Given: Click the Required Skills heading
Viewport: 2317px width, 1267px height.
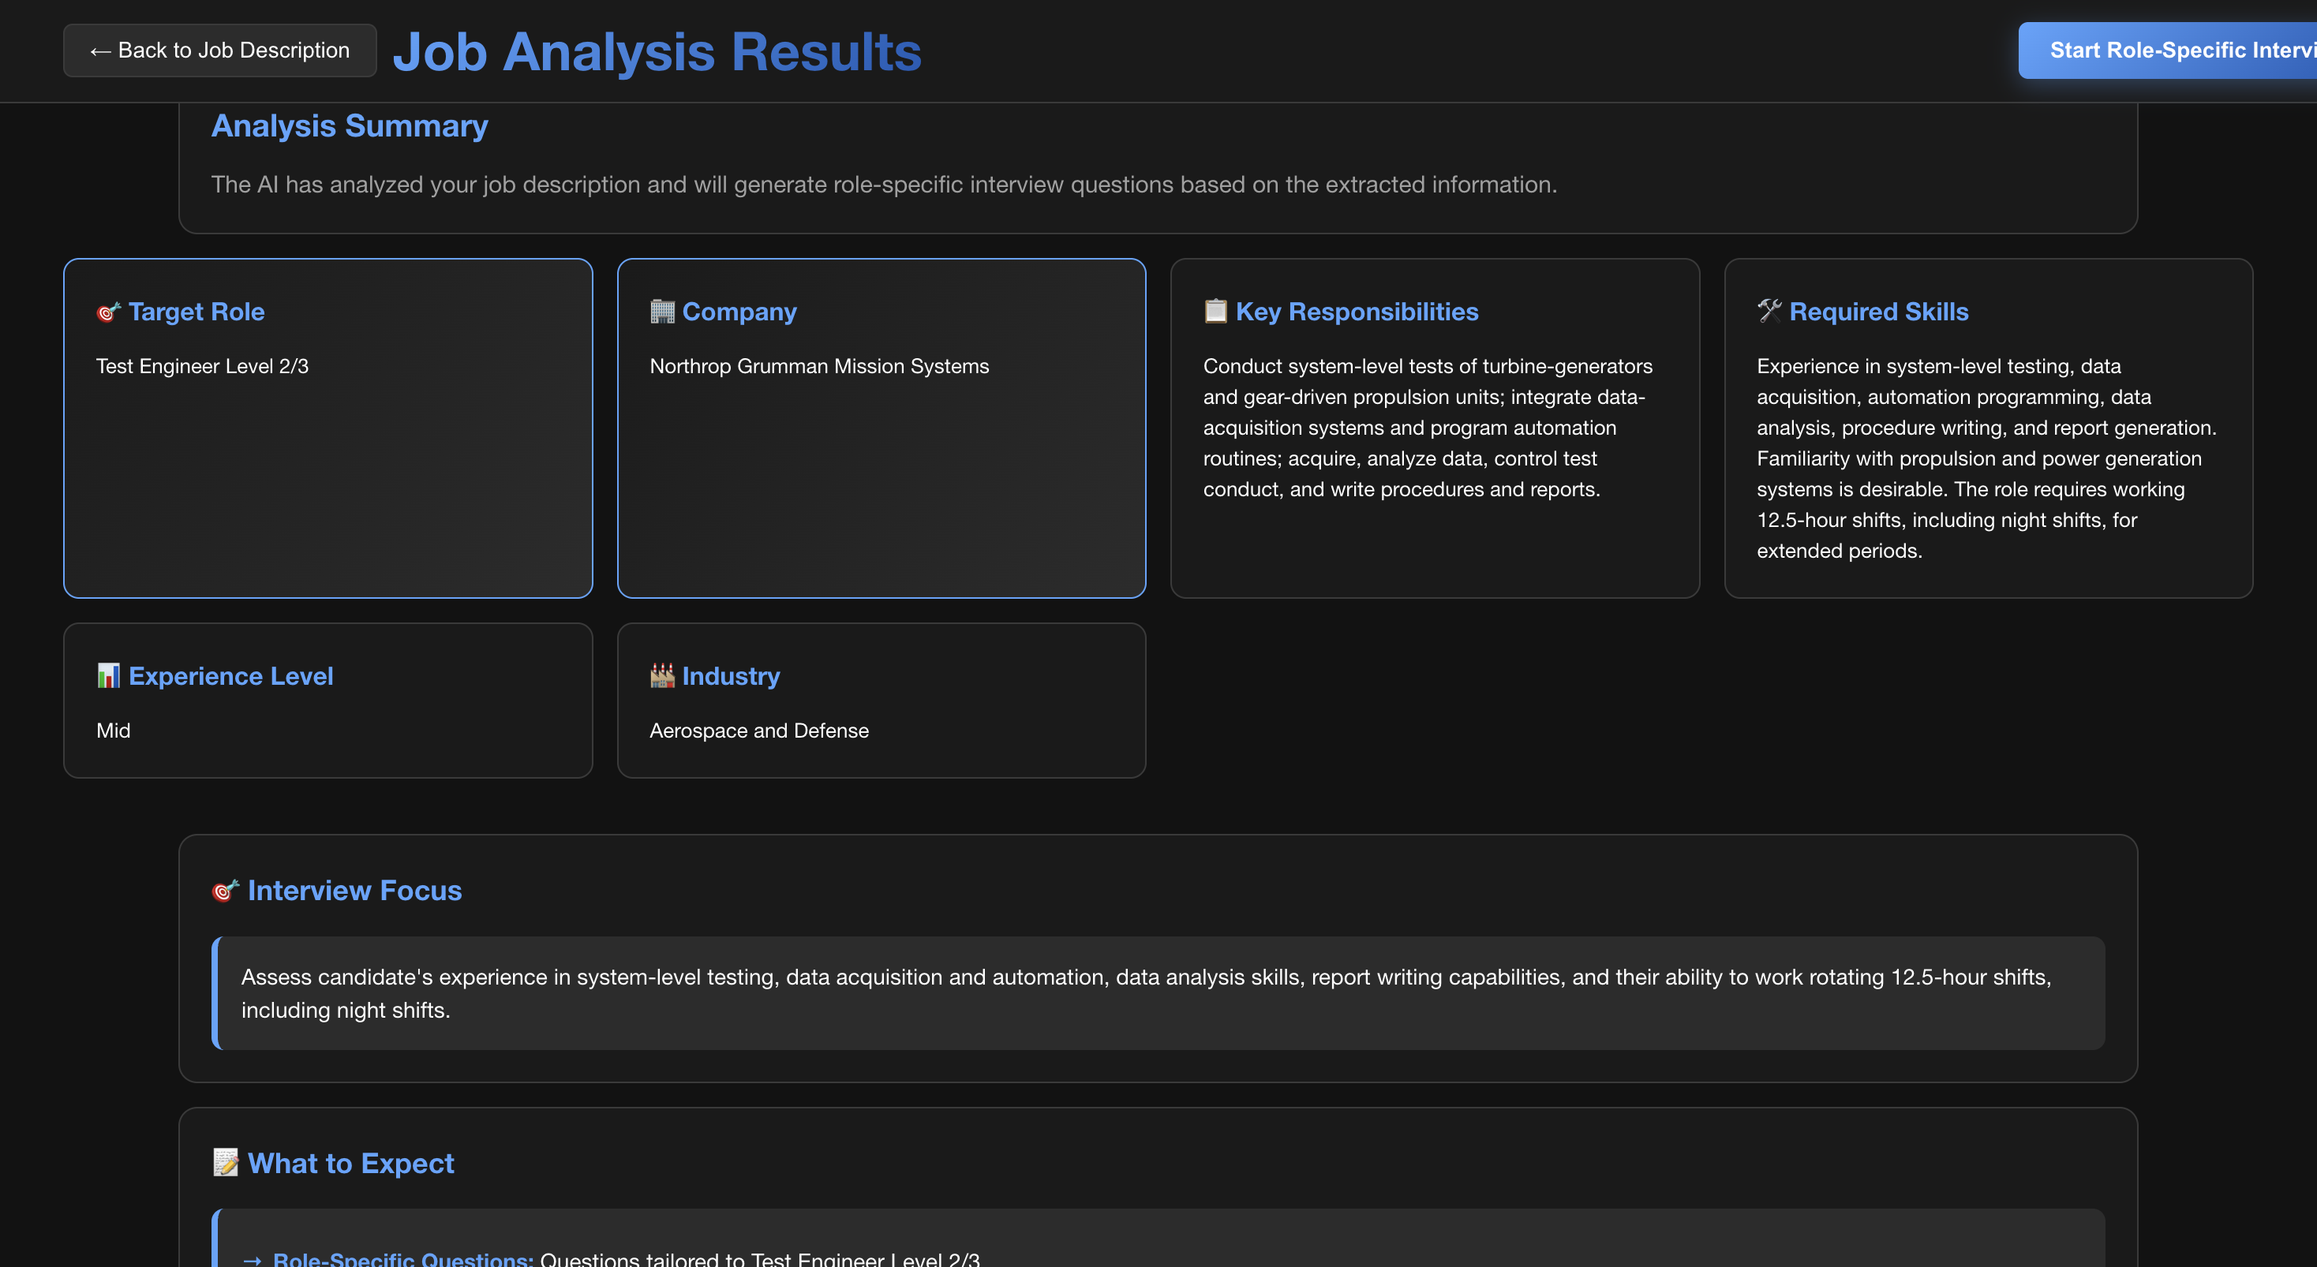Looking at the screenshot, I should pos(1878,312).
